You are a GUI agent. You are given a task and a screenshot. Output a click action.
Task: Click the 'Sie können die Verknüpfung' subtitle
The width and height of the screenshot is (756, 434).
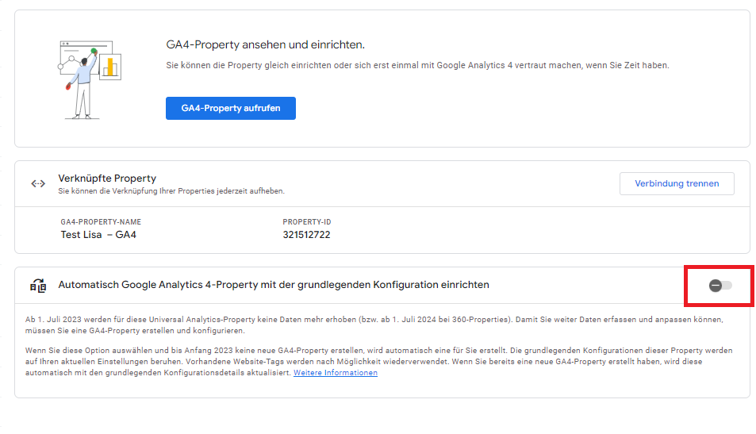171,191
